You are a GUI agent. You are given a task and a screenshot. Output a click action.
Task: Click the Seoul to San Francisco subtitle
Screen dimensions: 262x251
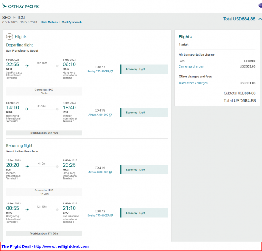(x=22, y=151)
